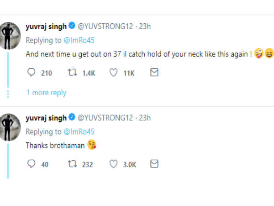The image size is (274, 206).
Task: Open yuvraj singh profile from second tweet
Action: pos(46,118)
